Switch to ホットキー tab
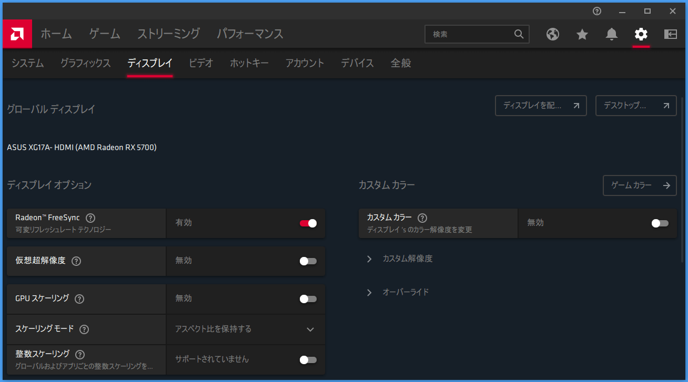The height and width of the screenshot is (382, 688). coord(249,63)
